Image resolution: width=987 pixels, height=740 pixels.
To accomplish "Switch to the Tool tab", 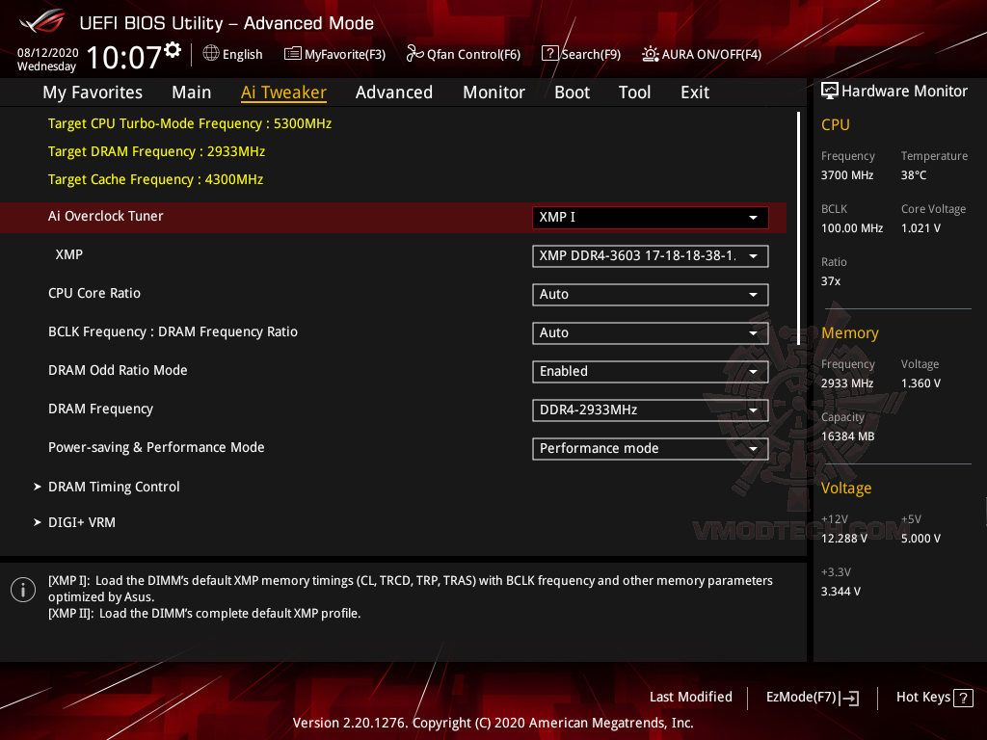I will [x=634, y=92].
